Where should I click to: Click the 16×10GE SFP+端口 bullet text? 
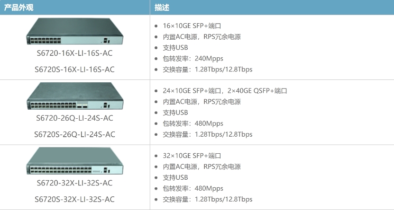point(192,26)
